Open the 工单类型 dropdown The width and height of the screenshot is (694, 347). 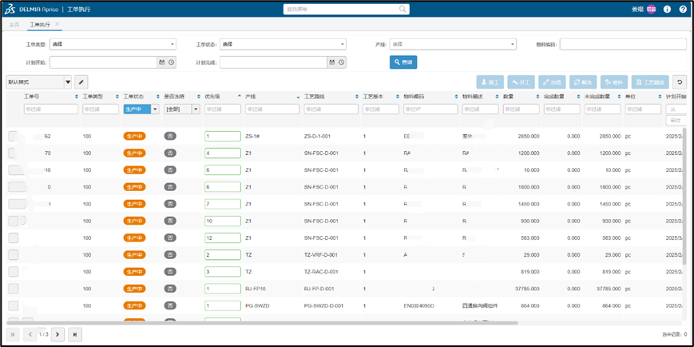(x=113, y=44)
